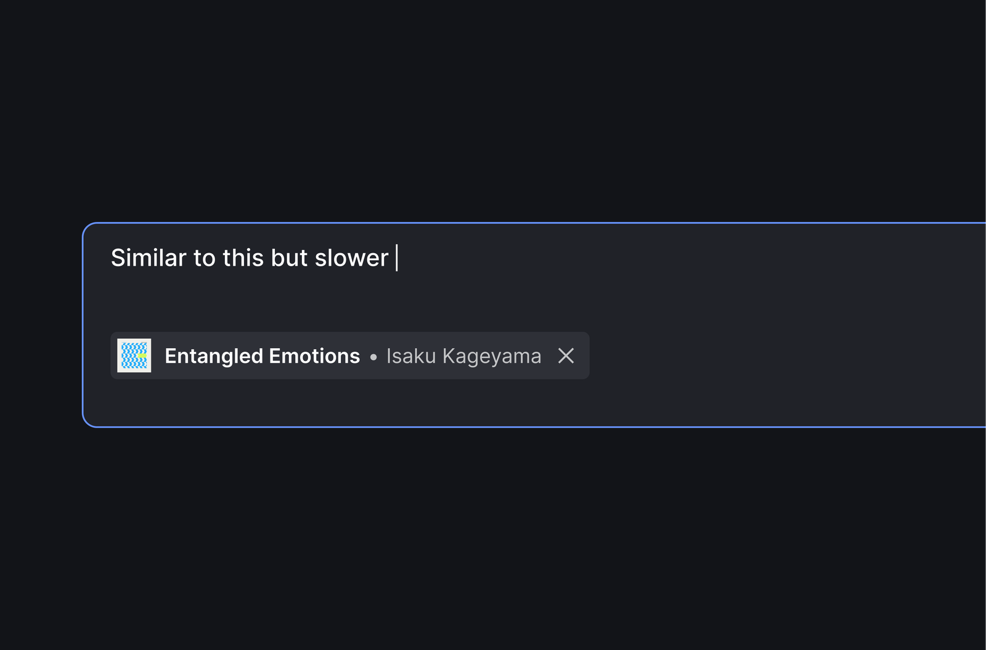This screenshot has width=986, height=650.
Task: Click the word "Entangled" in the track chip
Action: (214, 356)
